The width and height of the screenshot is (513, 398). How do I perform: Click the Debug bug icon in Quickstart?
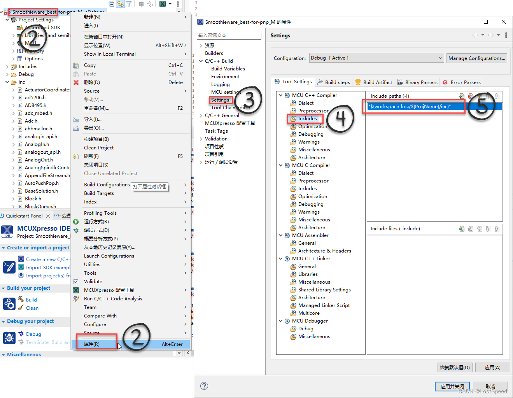coord(21,334)
